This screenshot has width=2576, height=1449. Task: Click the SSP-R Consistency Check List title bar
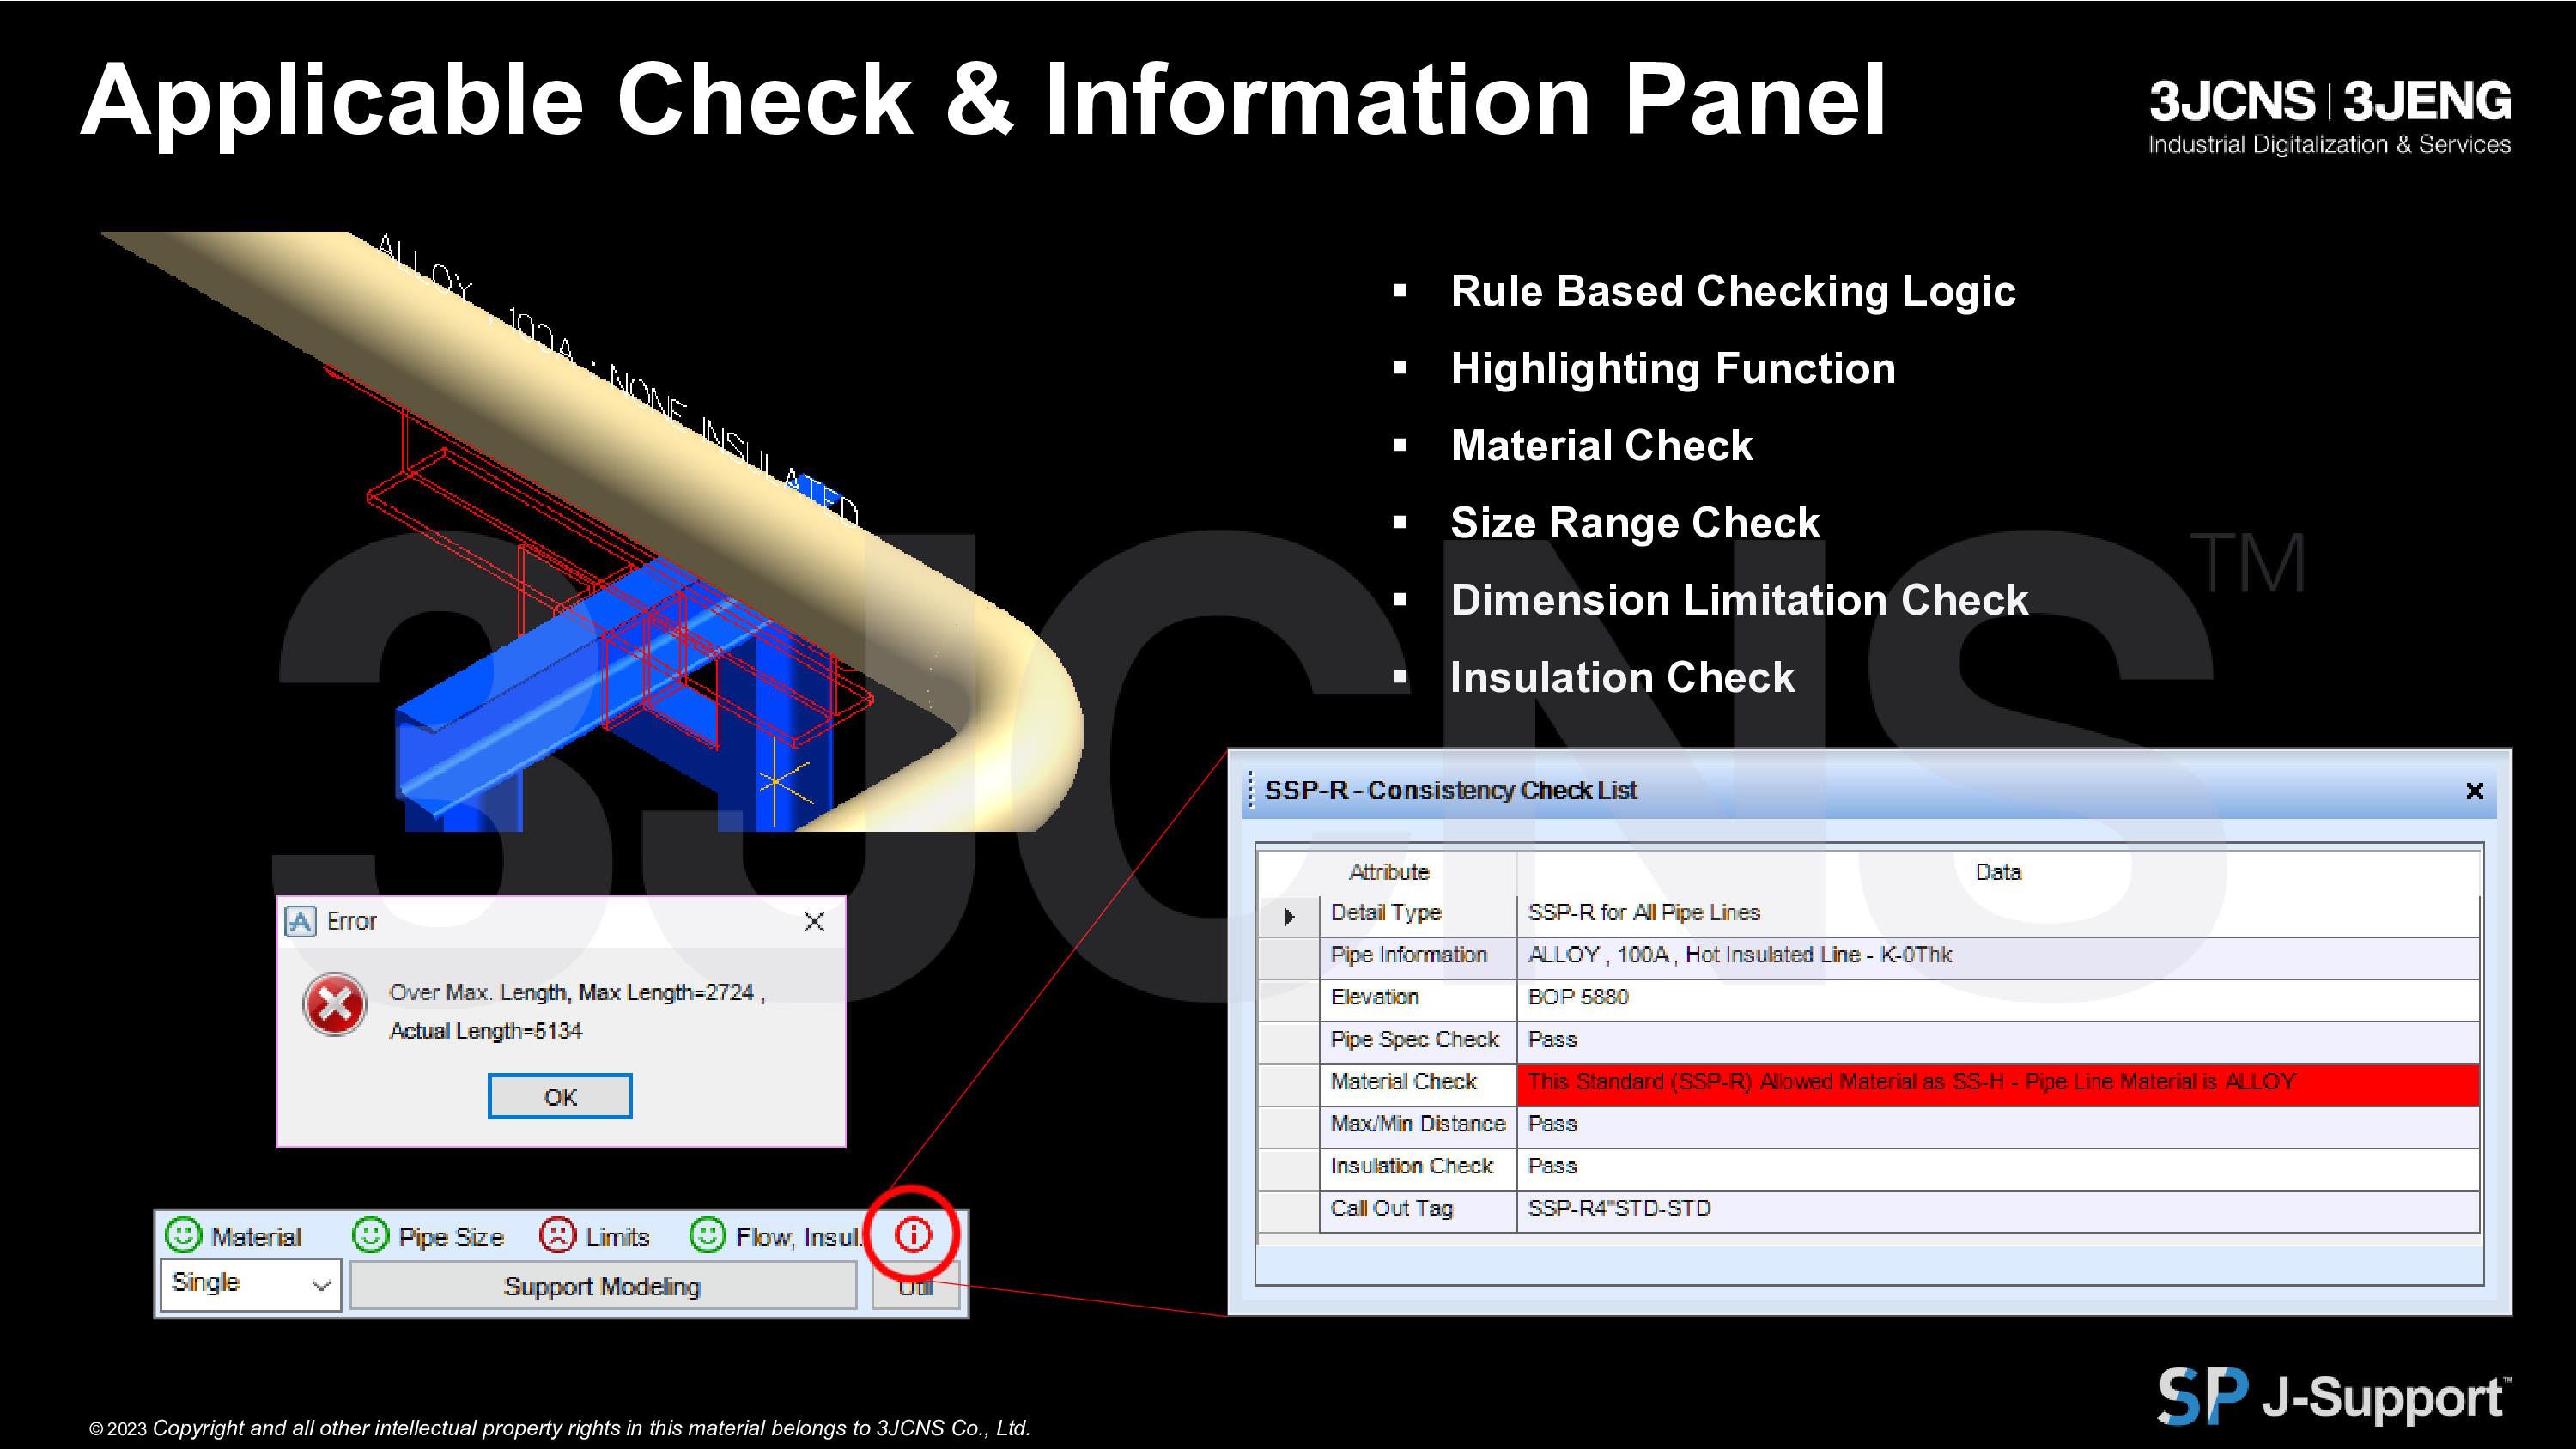tap(1868, 791)
